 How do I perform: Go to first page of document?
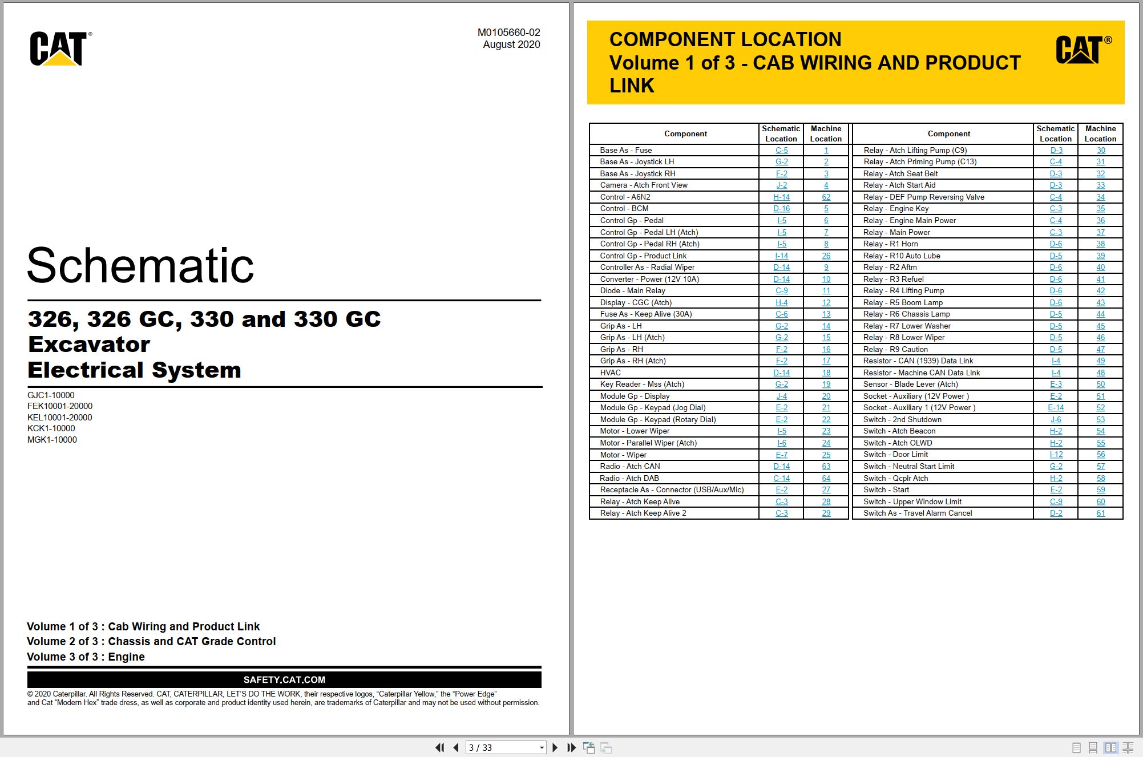(439, 747)
